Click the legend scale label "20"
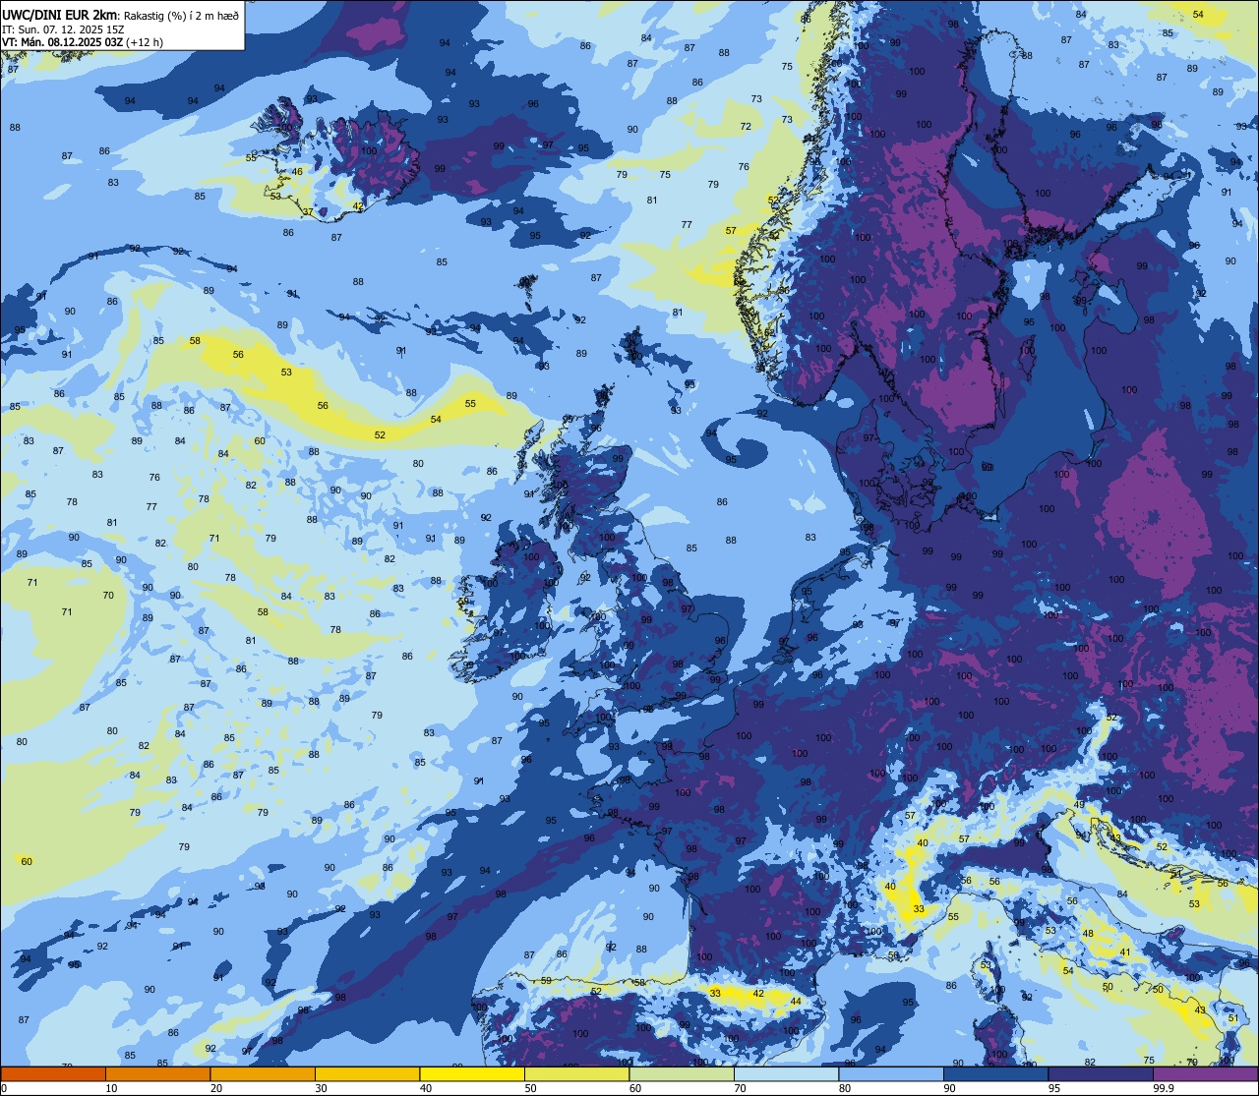 tap(215, 1088)
